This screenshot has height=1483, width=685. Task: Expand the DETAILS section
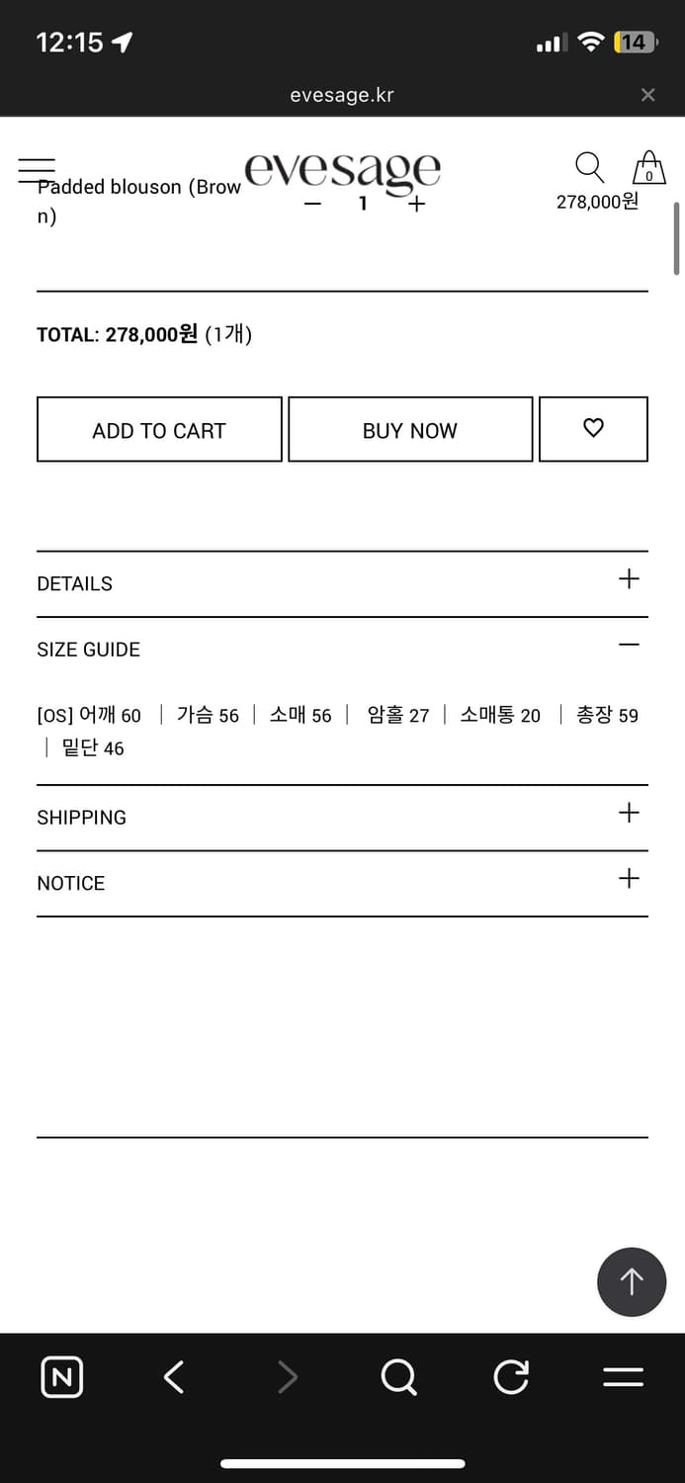pyautogui.click(x=629, y=579)
